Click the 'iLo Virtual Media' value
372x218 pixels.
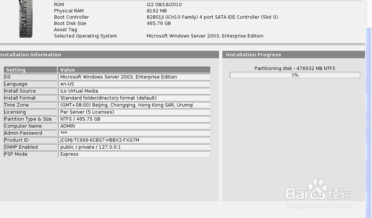pyautogui.click(x=79, y=91)
